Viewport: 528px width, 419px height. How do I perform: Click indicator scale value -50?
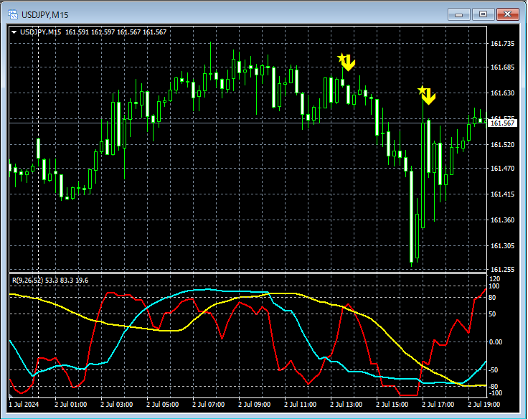(x=495, y=369)
